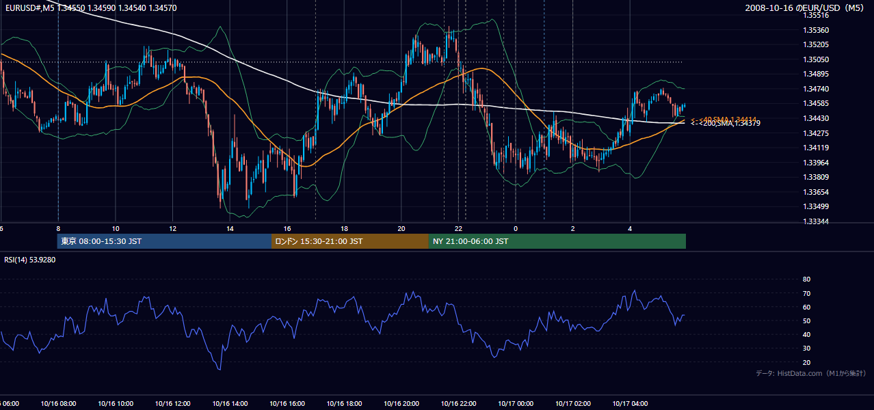Click RSI scale value 50
This screenshot has height=410, width=874.
(806, 320)
